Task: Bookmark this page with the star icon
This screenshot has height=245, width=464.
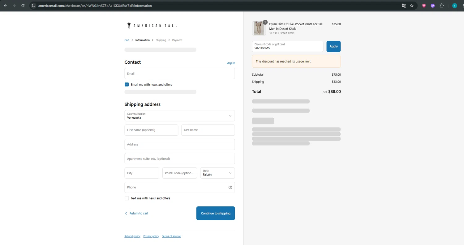Action: point(412,6)
